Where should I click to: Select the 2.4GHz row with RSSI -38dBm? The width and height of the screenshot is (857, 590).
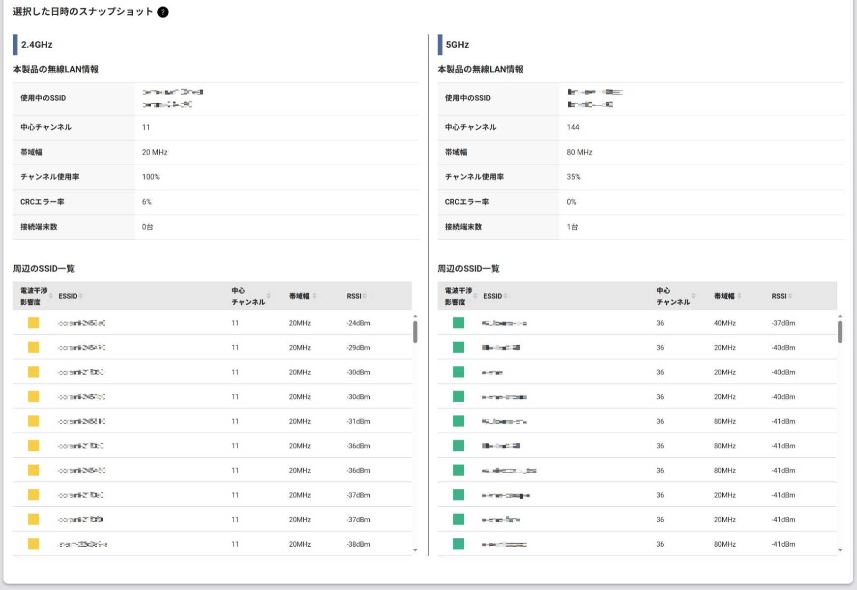211,544
